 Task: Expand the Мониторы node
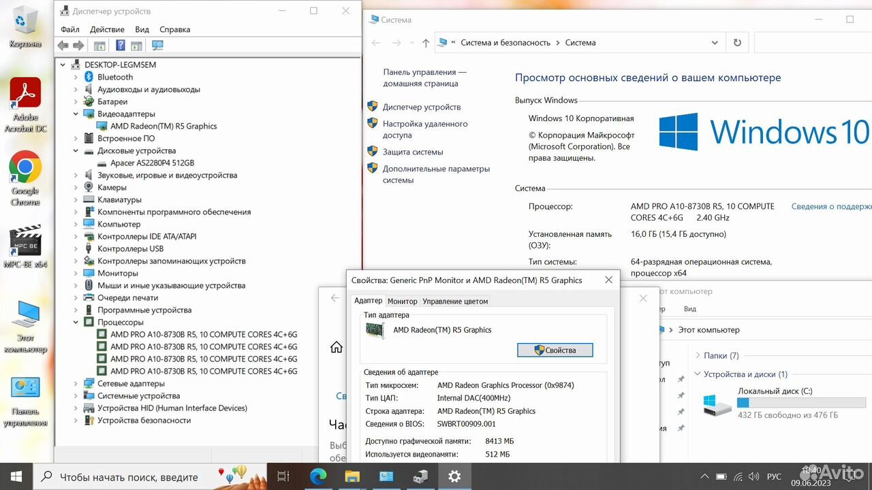[76, 273]
